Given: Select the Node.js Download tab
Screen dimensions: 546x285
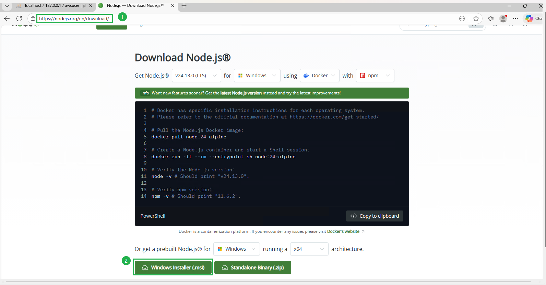Looking at the screenshot, I should tap(135, 5).
